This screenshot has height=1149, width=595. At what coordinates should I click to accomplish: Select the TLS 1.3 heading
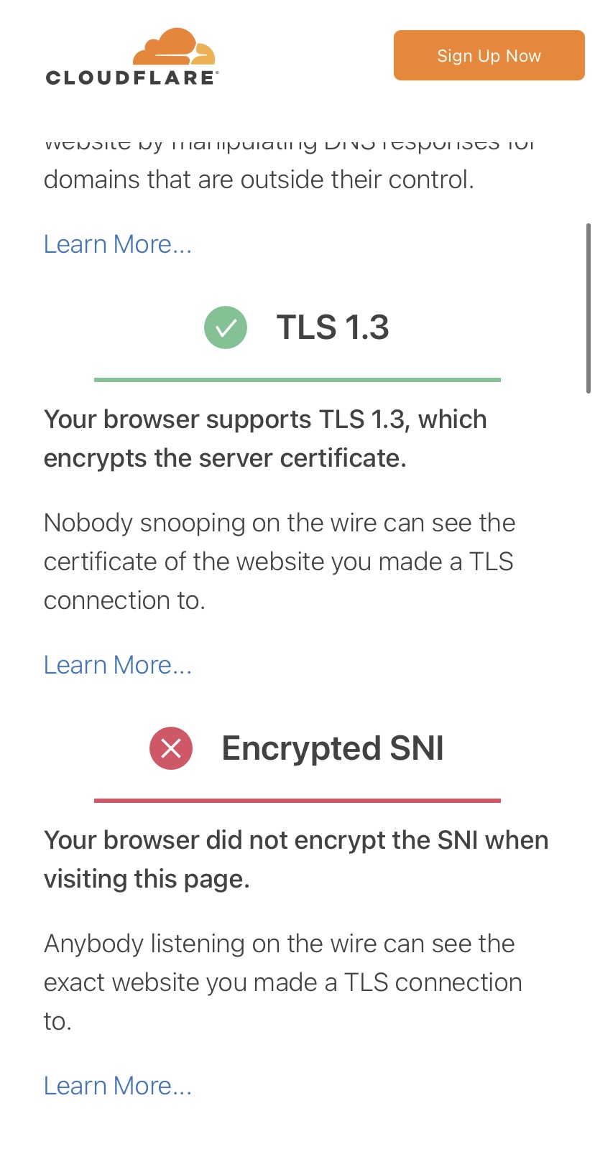pos(333,327)
